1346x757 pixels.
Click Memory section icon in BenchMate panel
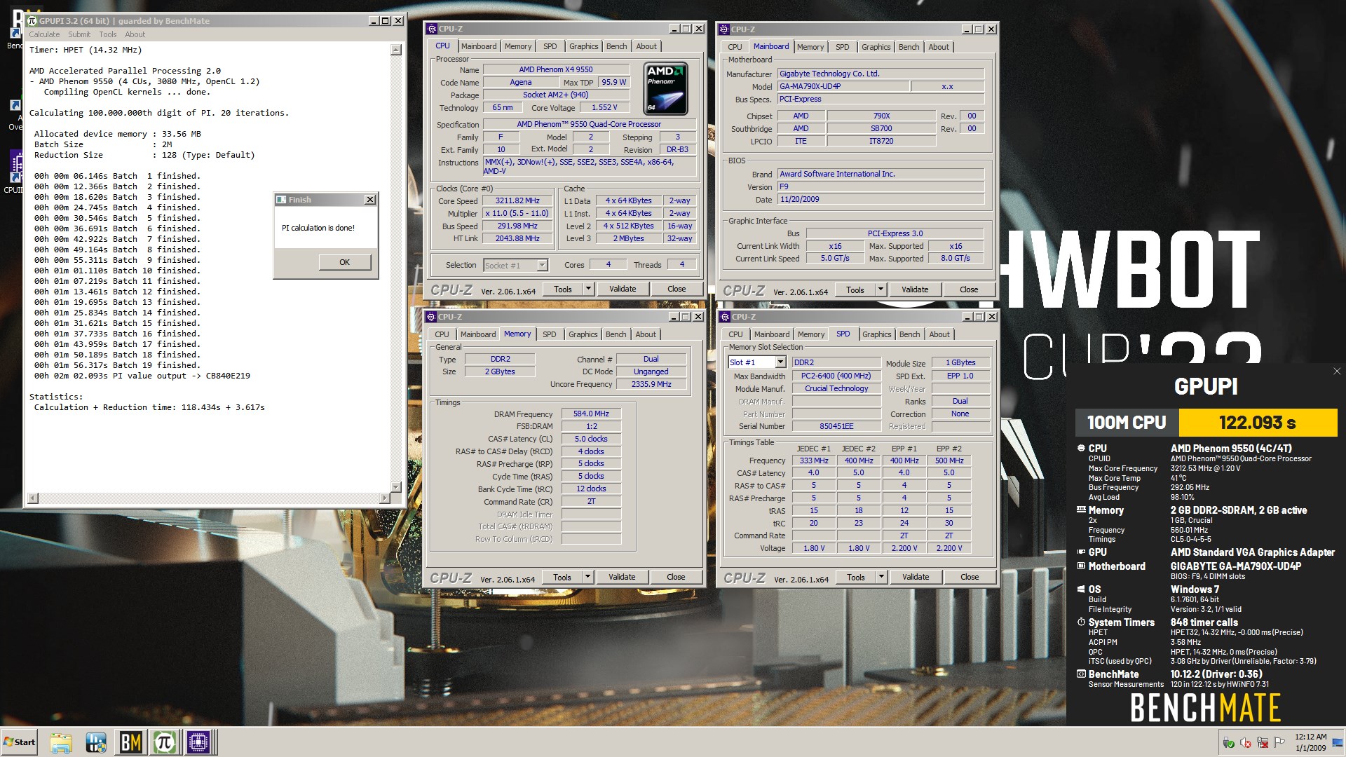pyautogui.click(x=1081, y=510)
